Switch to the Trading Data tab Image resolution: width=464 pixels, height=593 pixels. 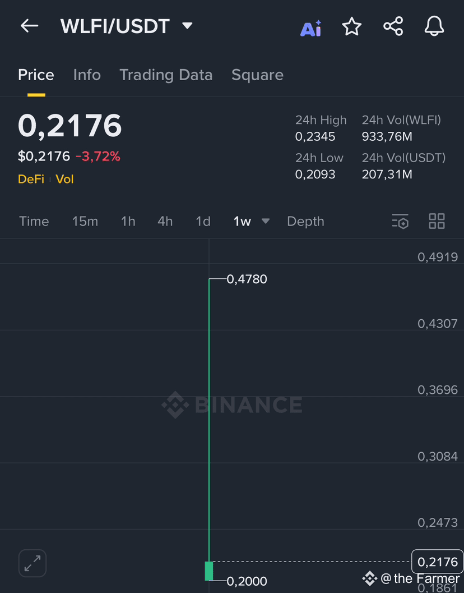tap(166, 75)
